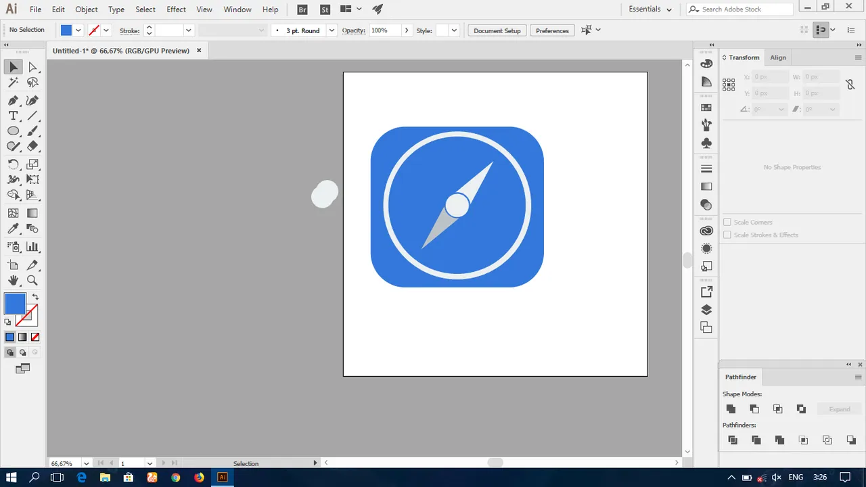Screen dimensions: 866x487
Task: Select the Perspective Grid tool
Action: click(32, 195)
